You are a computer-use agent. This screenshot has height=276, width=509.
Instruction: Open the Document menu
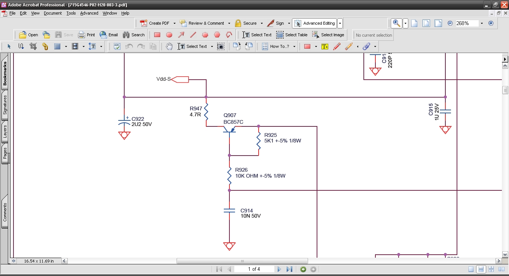(53, 13)
